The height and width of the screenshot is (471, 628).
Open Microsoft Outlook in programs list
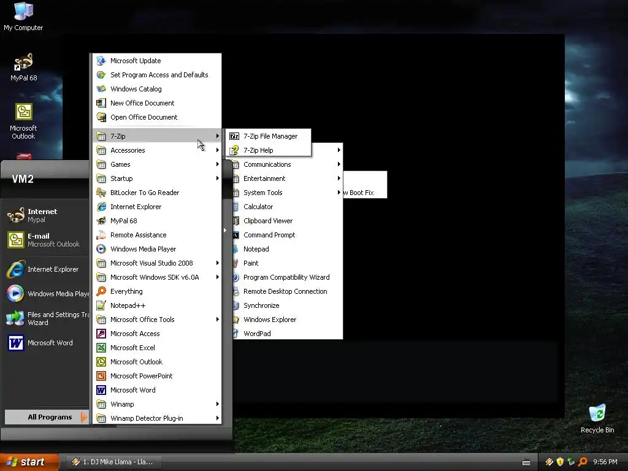tap(157, 362)
